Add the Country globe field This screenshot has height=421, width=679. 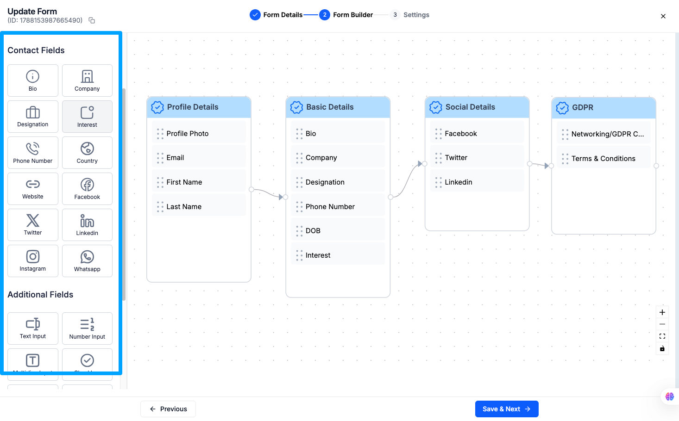87,153
